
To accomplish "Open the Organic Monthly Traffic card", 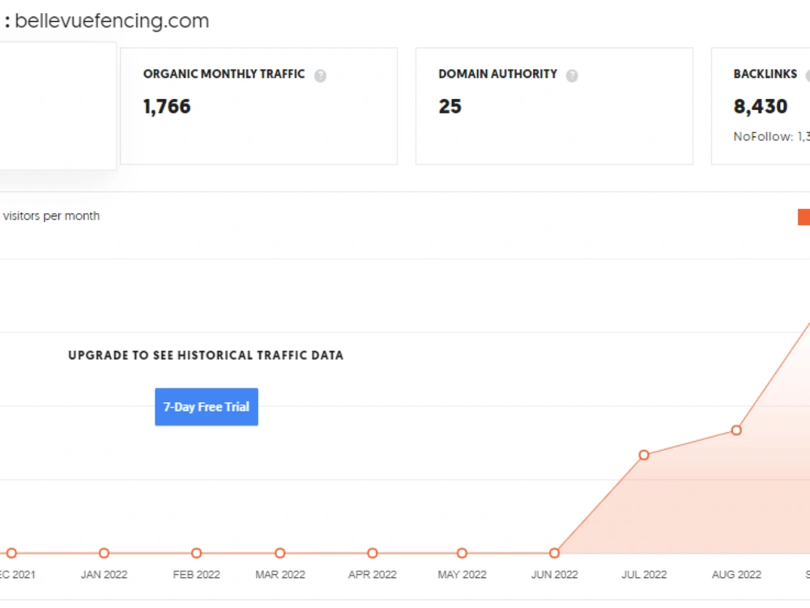I will [259, 106].
